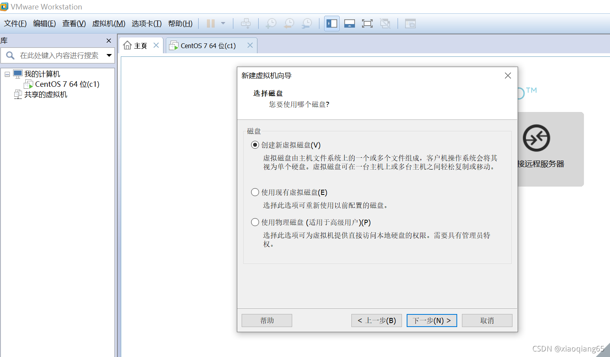
Task: Open the 虚拟机(M) menu
Action: [x=109, y=24]
